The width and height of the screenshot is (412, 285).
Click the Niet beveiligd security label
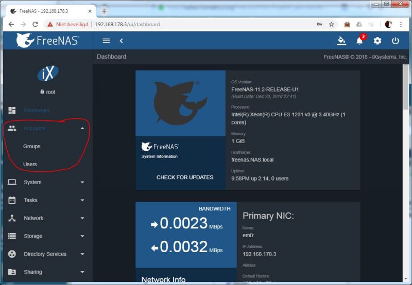pos(72,24)
